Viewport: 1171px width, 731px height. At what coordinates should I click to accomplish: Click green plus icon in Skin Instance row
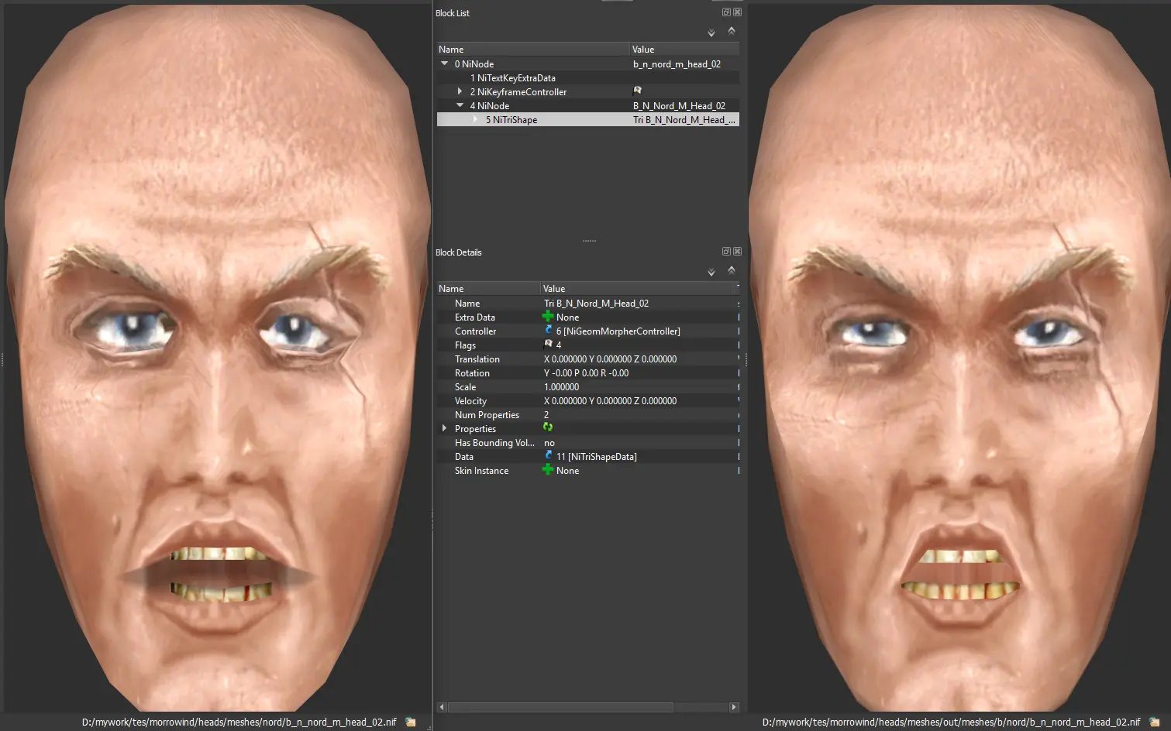pos(548,469)
